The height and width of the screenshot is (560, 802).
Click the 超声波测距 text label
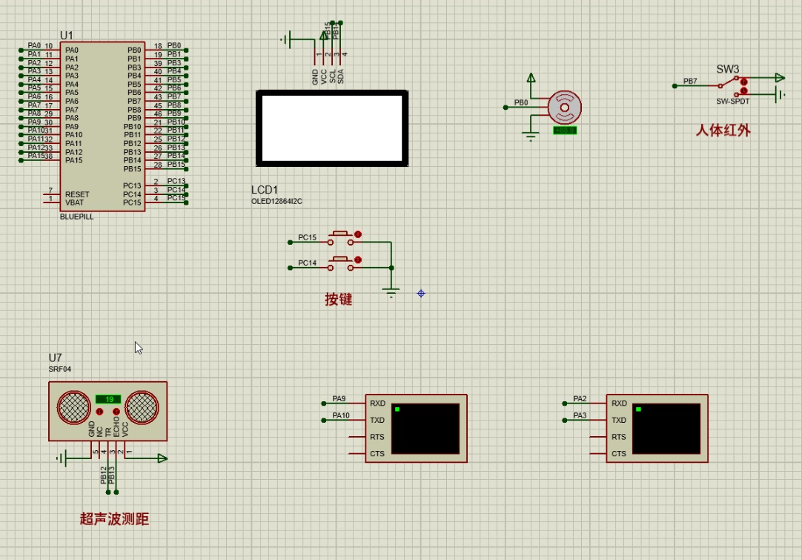[114, 519]
